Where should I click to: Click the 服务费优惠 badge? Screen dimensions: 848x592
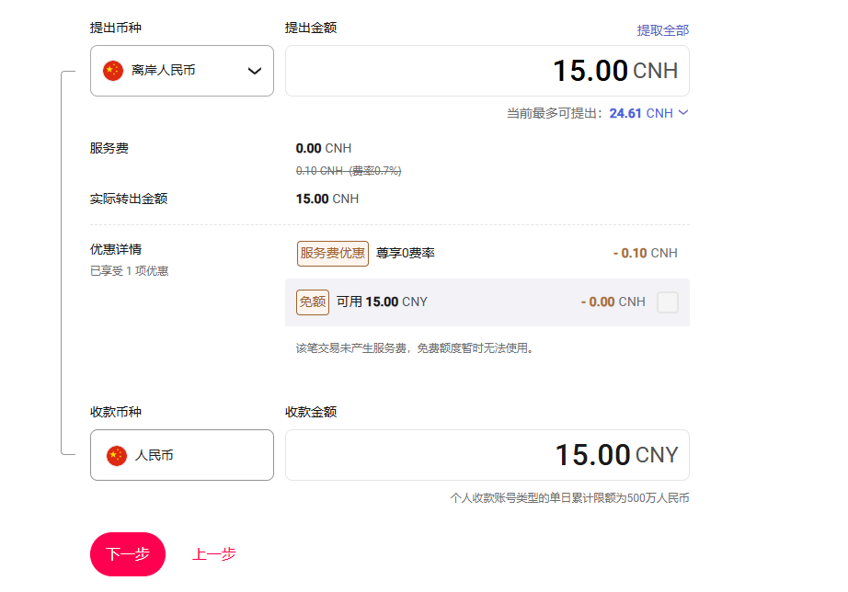(x=332, y=253)
